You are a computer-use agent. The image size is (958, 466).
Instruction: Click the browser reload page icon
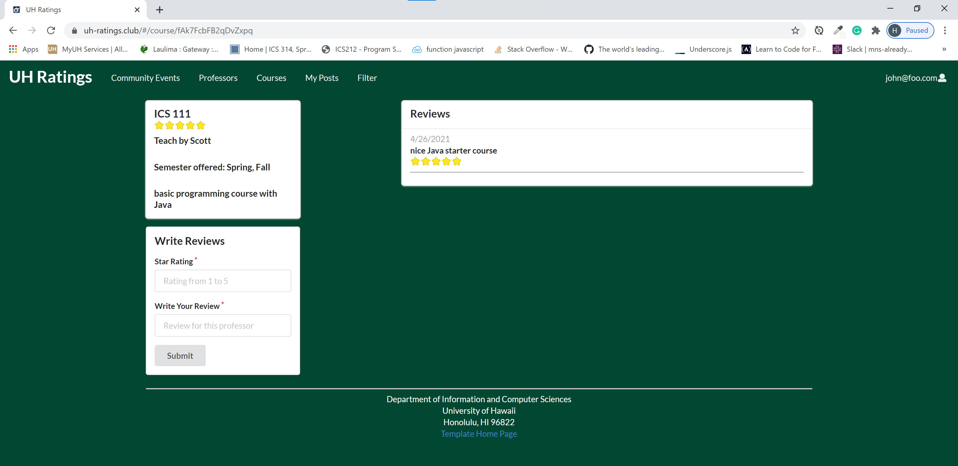coord(51,30)
